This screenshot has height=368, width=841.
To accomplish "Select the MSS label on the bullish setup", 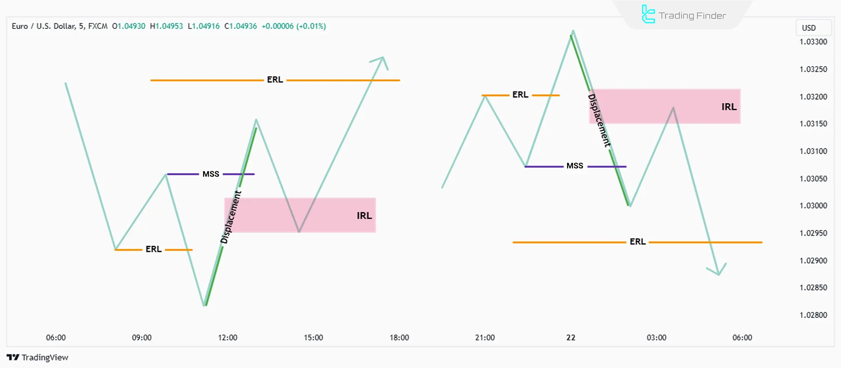I will click(x=211, y=174).
